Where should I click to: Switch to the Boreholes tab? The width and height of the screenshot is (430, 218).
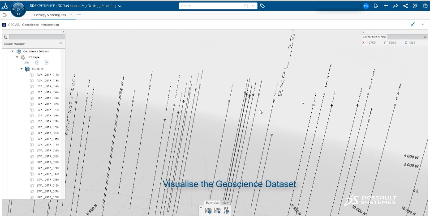coord(212,203)
